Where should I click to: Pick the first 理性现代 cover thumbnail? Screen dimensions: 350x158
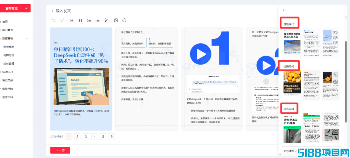pyautogui.click(x=292, y=43)
